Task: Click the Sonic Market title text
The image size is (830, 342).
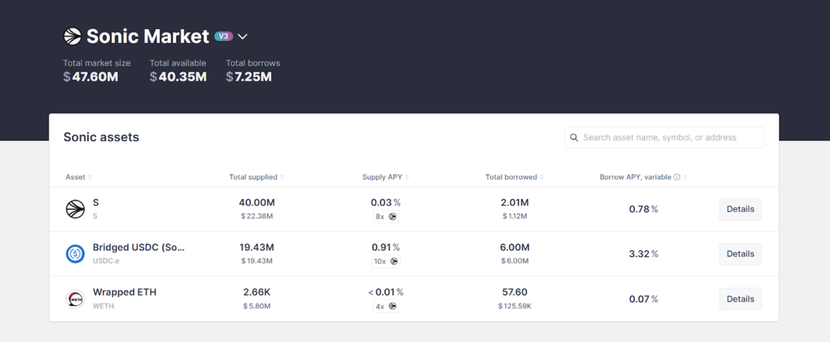Action: [147, 36]
